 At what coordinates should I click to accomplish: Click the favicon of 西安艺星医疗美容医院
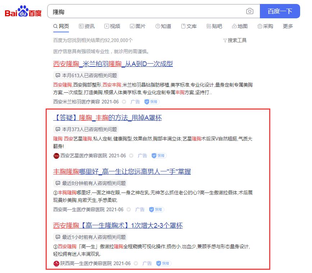pos(56,156)
